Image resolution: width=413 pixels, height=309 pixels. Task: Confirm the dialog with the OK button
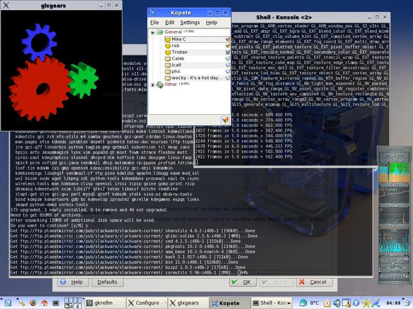pyautogui.click(x=243, y=282)
